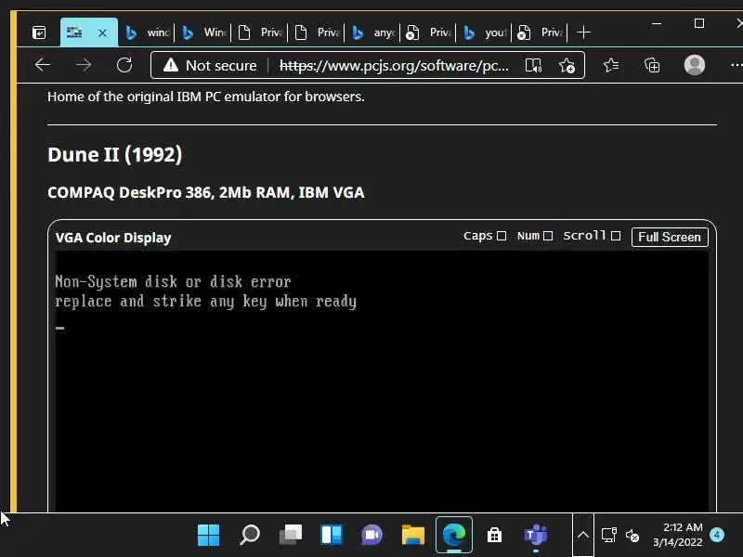Open Windows taskbar search
This screenshot has width=743, height=557.
[249, 536]
